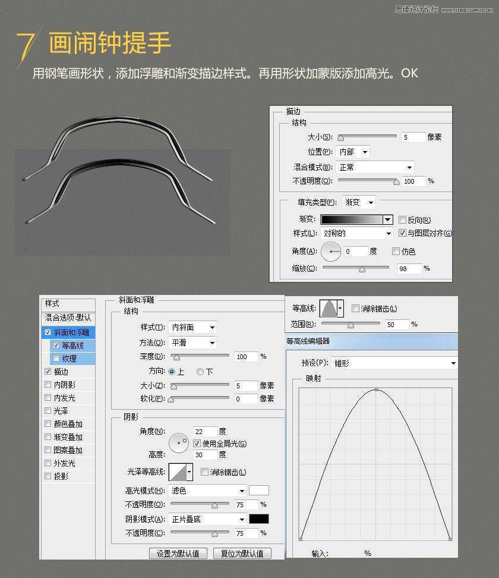Click the shading angle and altitude dial
The height and width of the screenshot is (578, 499).
coord(179,442)
